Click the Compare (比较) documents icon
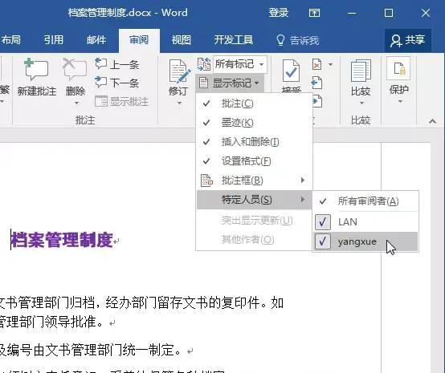Screen dimensions: 445x373 pos(361,71)
